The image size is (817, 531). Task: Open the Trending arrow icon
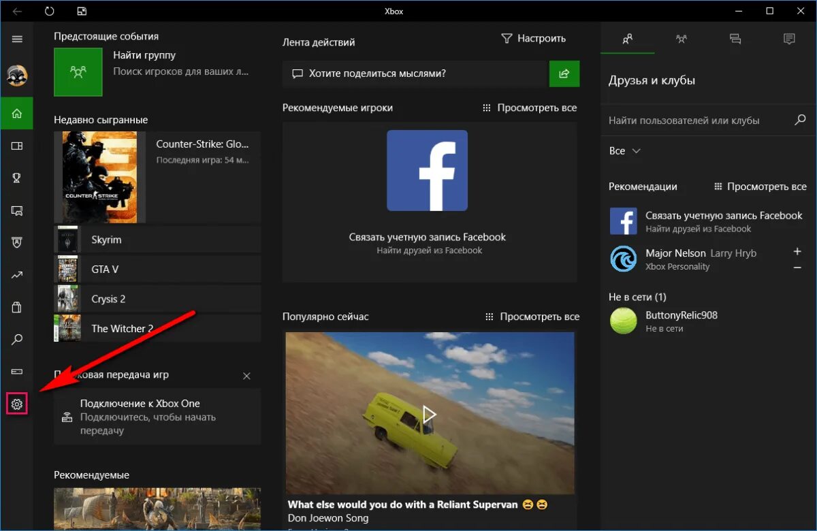point(17,275)
